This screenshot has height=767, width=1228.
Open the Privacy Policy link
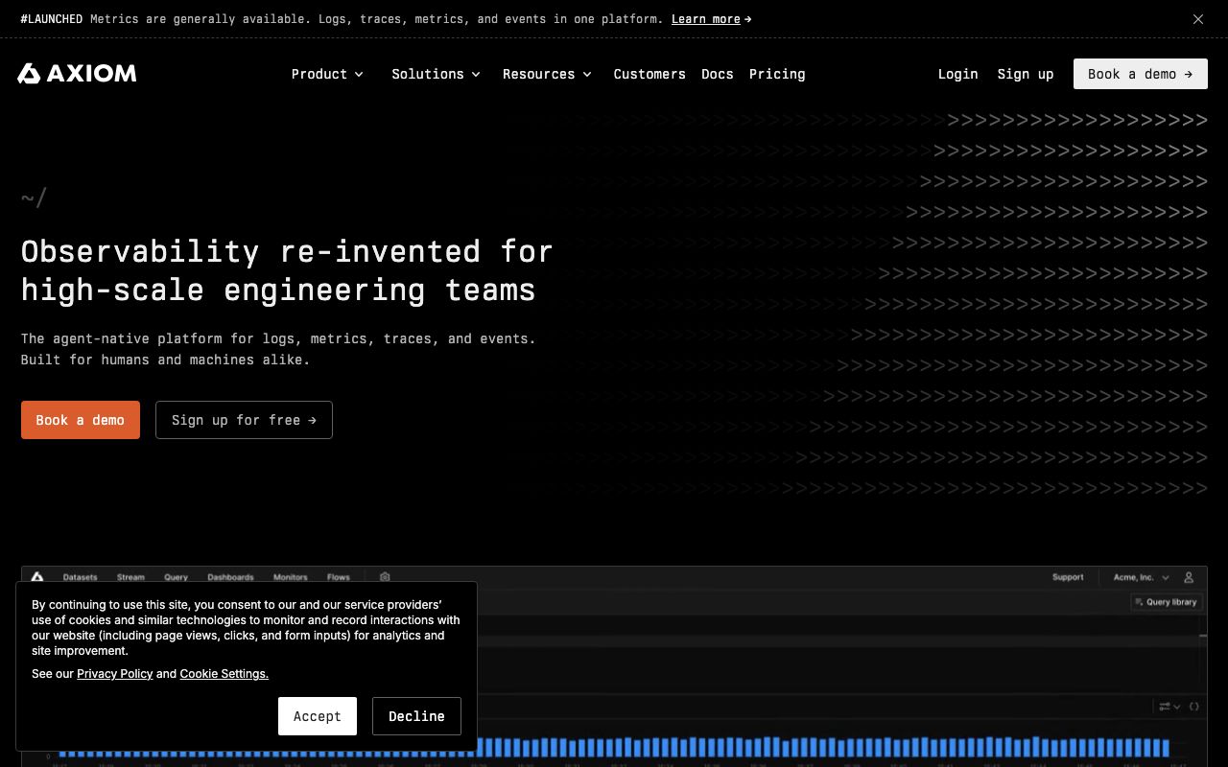pos(114,674)
